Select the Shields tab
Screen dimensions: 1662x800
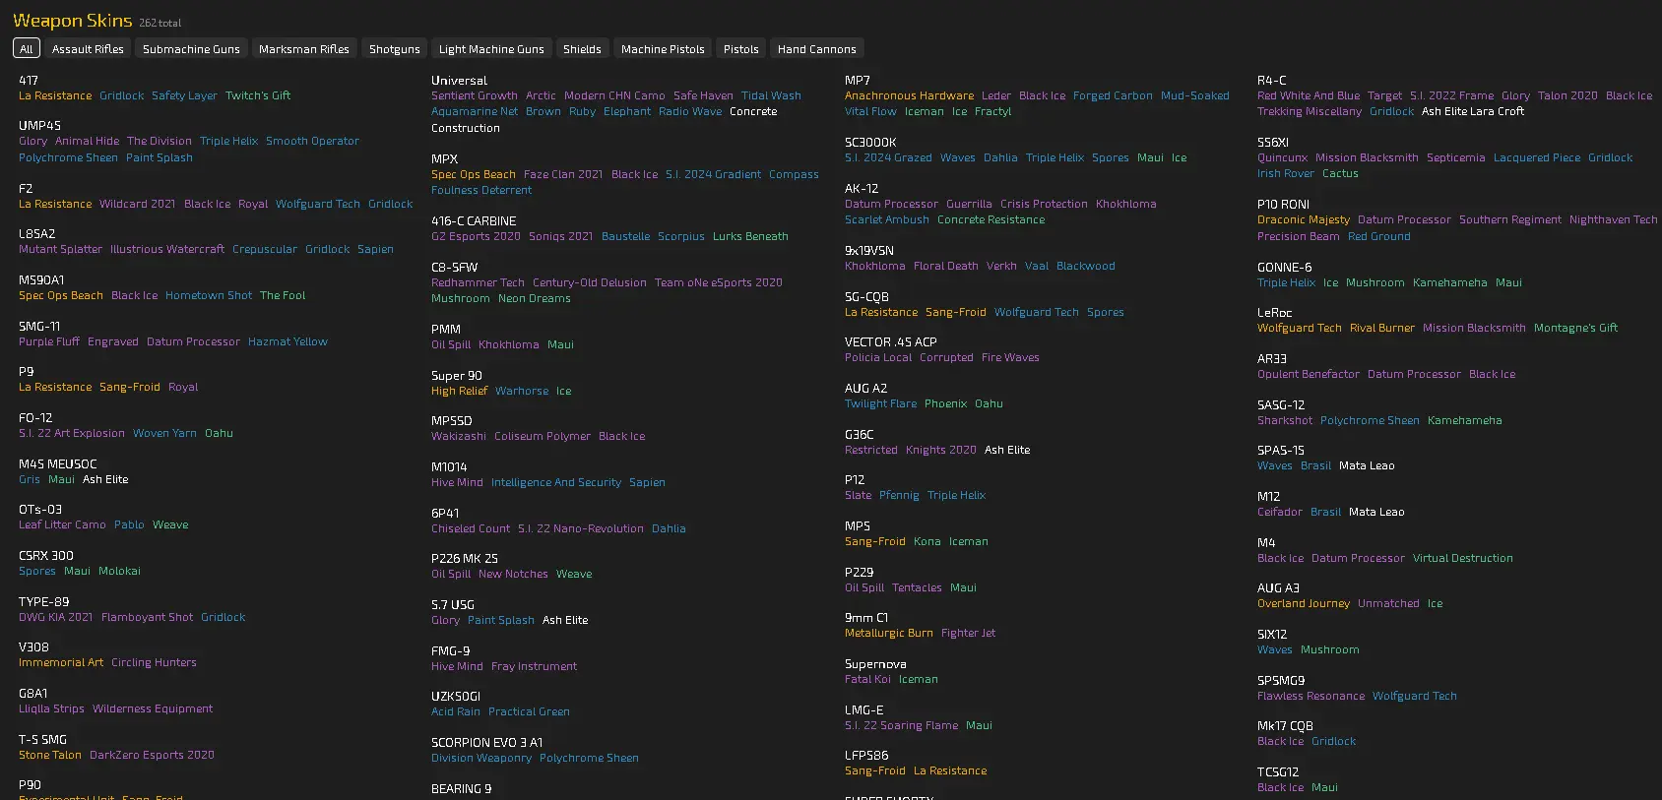tap(582, 48)
